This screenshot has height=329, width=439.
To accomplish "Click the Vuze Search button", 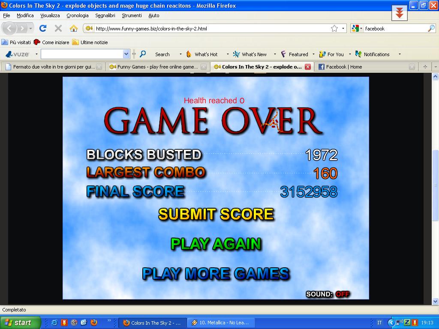I will click(162, 54).
